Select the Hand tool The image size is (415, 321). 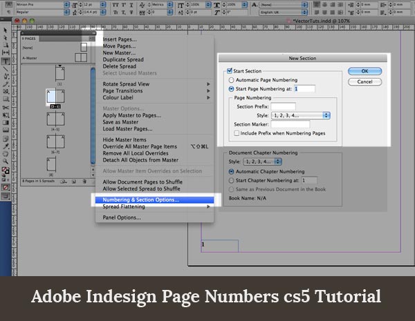[x=6, y=154]
